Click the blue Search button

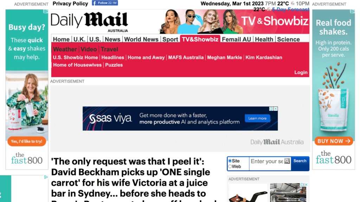[300, 161]
